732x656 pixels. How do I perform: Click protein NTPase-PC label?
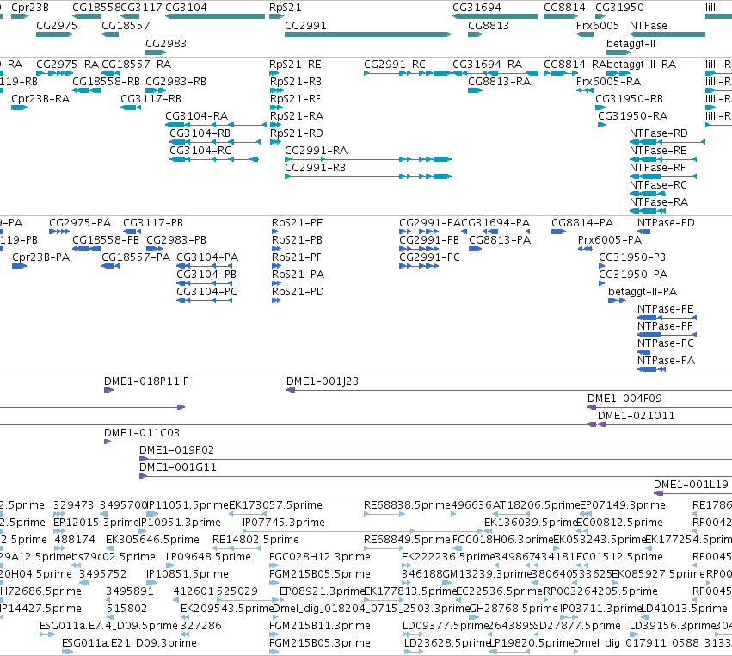click(x=666, y=343)
